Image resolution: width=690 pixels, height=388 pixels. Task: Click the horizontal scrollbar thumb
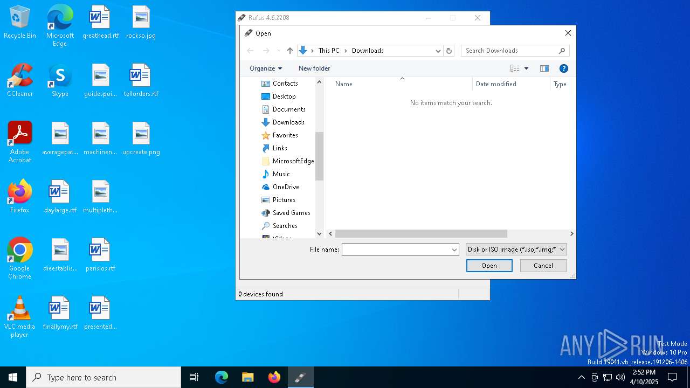click(421, 234)
